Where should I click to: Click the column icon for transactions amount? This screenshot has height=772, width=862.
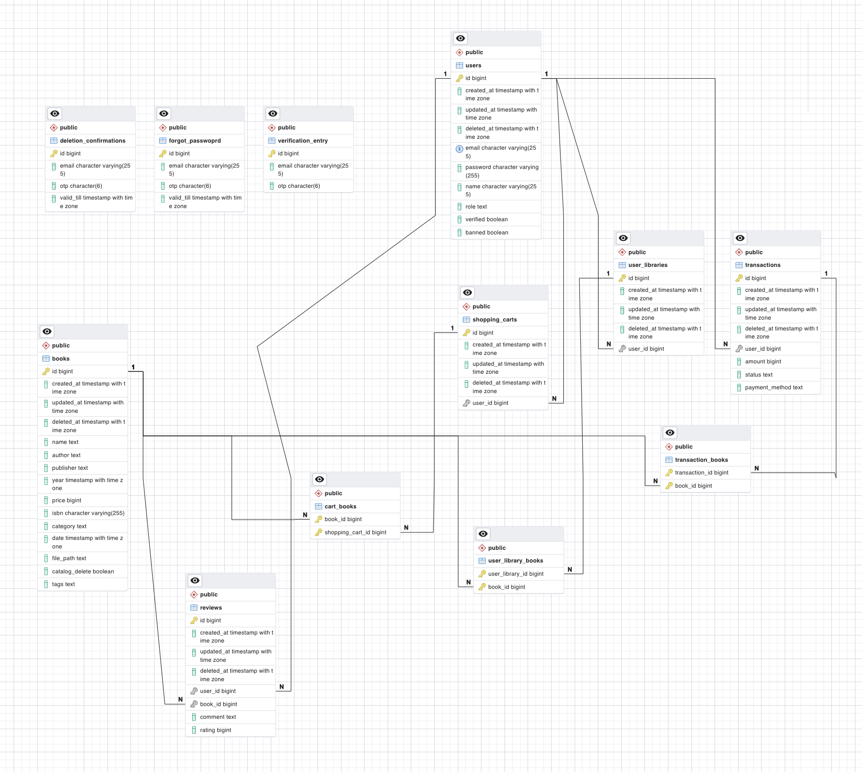[x=739, y=362]
